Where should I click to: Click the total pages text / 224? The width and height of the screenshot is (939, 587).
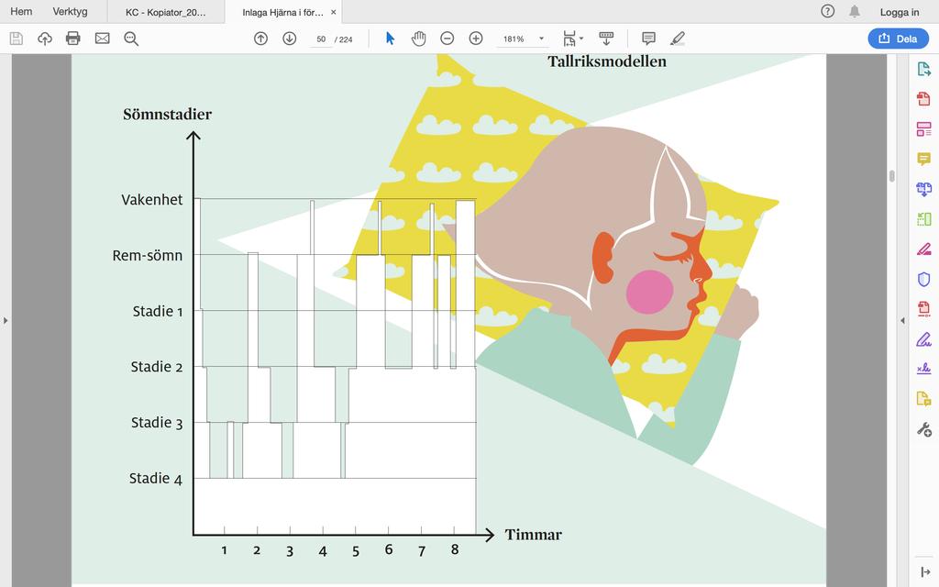point(344,39)
